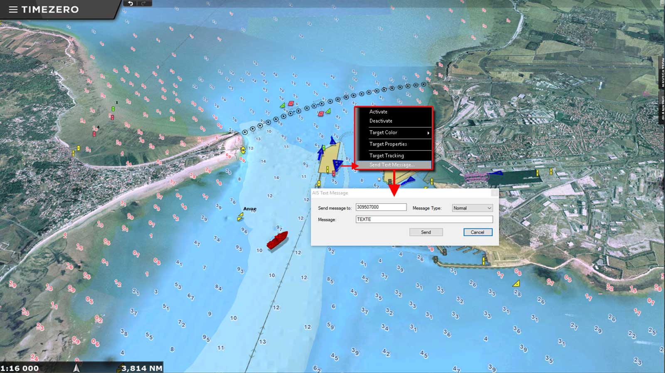Open Target Properties from the context menu

click(x=388, y=144)
